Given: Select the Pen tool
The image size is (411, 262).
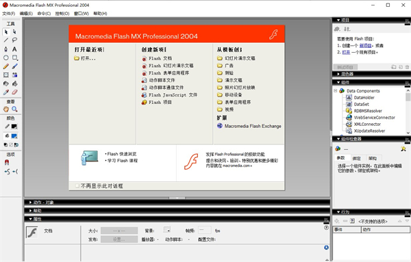Looking at the screenshot, I should 6,49.
